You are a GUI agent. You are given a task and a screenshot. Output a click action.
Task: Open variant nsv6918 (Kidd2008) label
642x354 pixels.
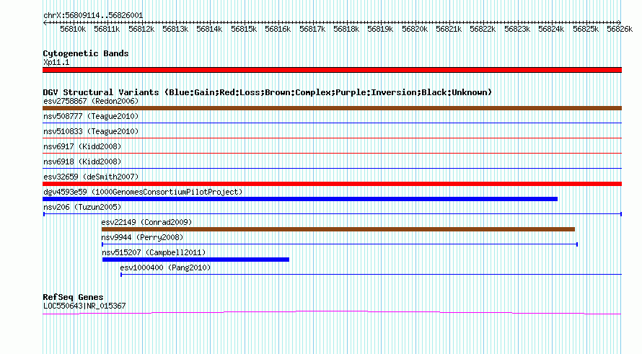coord(82,161)
